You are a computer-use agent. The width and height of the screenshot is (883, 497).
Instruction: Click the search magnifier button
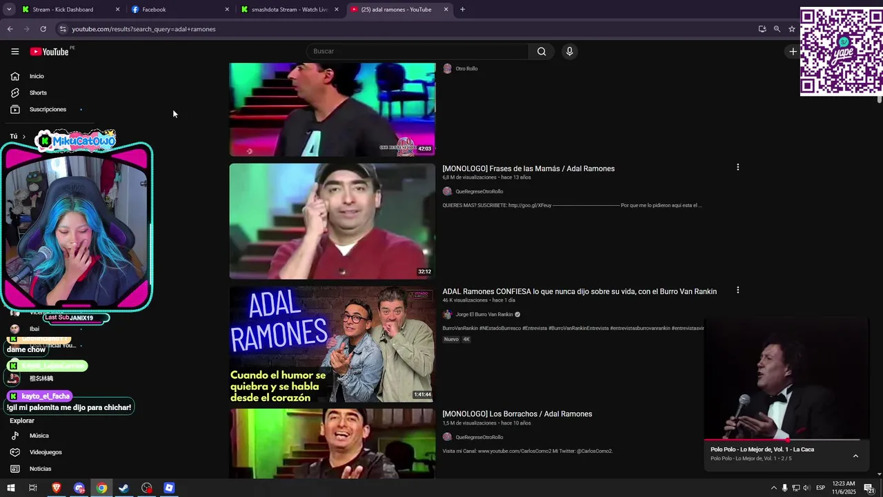542,51
